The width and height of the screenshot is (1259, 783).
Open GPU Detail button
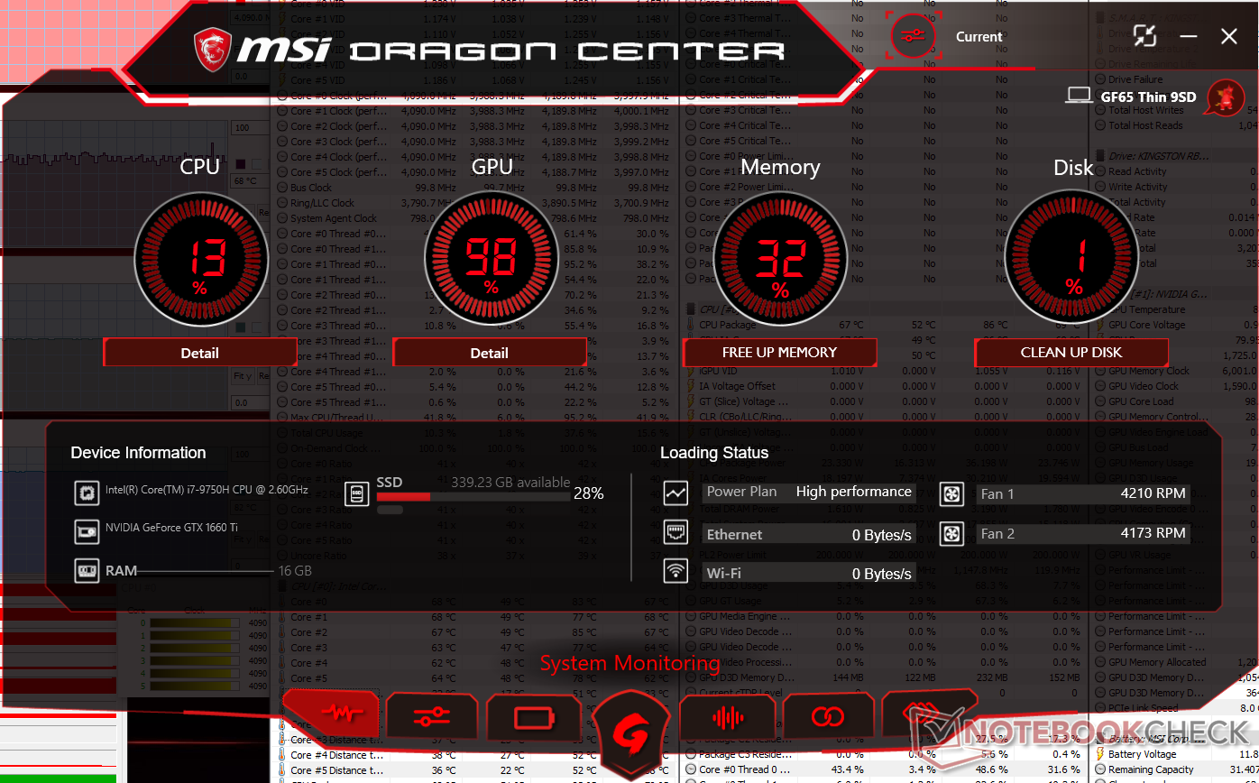tap(489, 353)
